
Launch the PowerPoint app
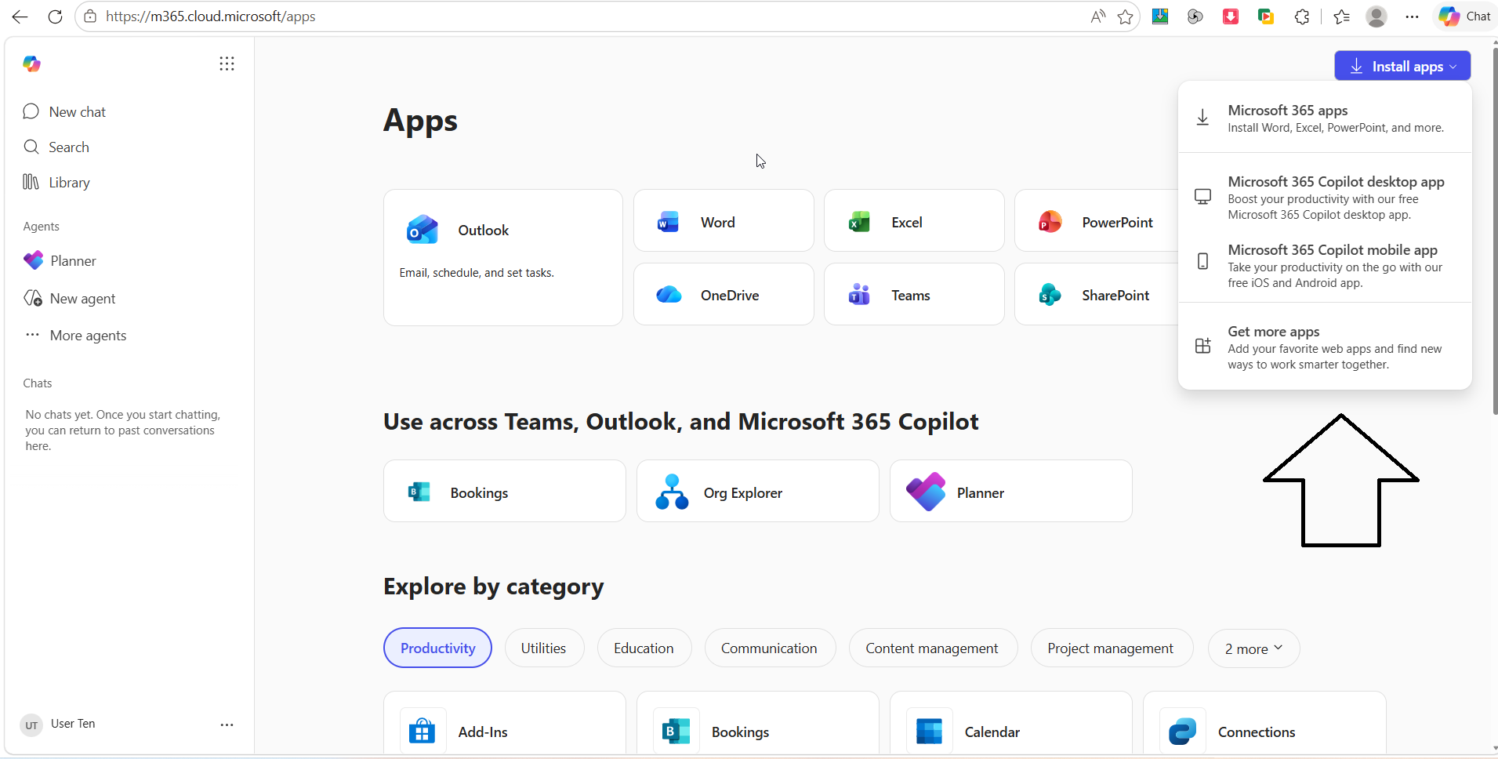tap(1097, 221)
